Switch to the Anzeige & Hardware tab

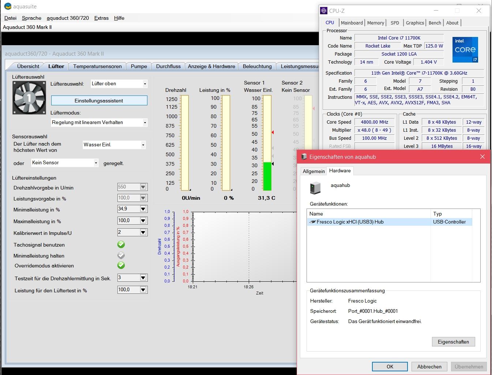point(211,66)
